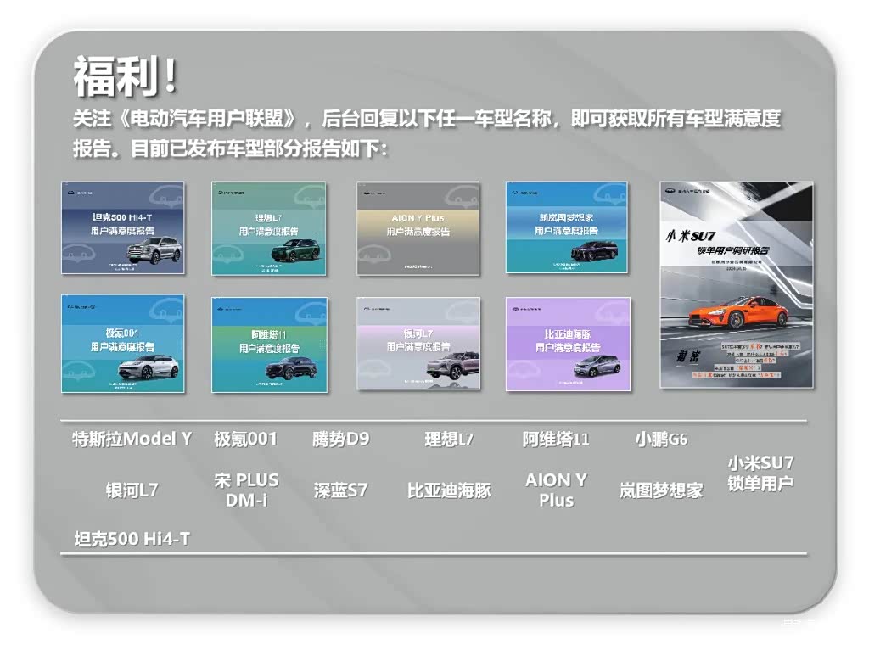869x650 pixels.
Task: Click the 特斯拉Model Y text in list
Action: 132,440
